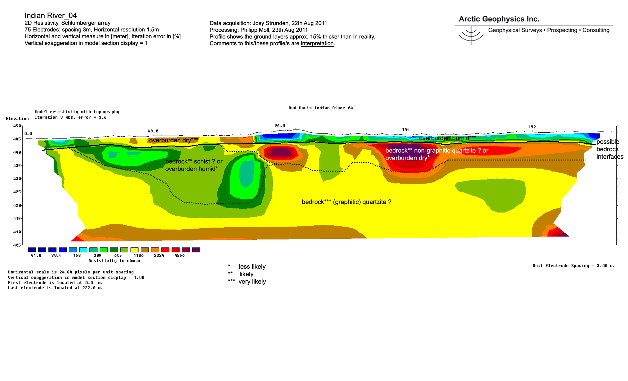The image size is (628, 381).
Task: Pick the yellow 1186 legend swatch
Action: 134,250
